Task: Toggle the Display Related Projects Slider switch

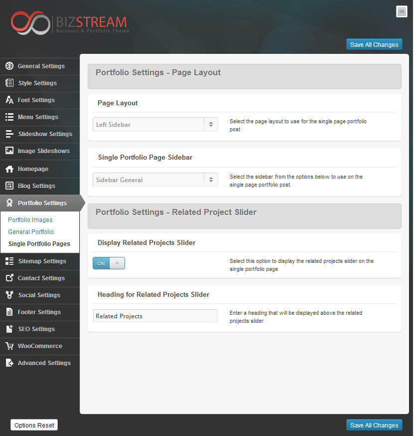Action: click(109, 263)
